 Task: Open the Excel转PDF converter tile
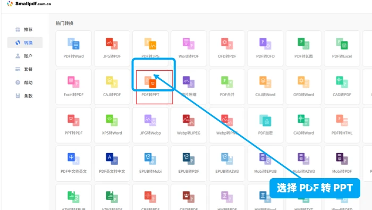pyautogui.click(x=73, y=87)
